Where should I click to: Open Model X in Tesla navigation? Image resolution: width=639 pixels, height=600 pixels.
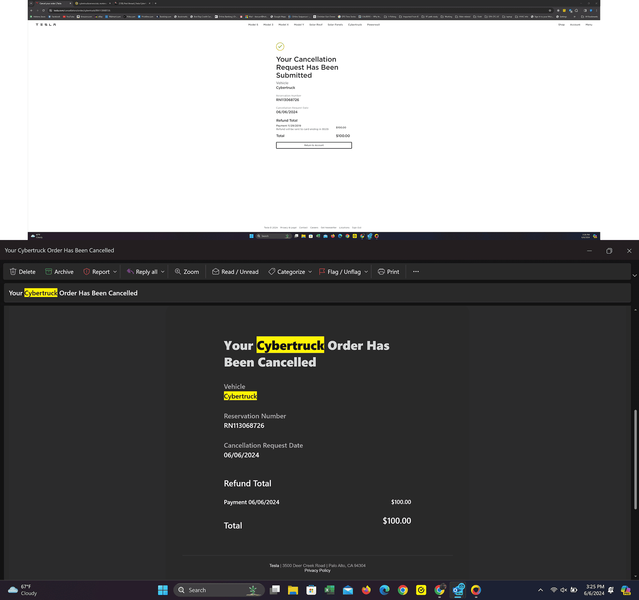tap(284, 25)
